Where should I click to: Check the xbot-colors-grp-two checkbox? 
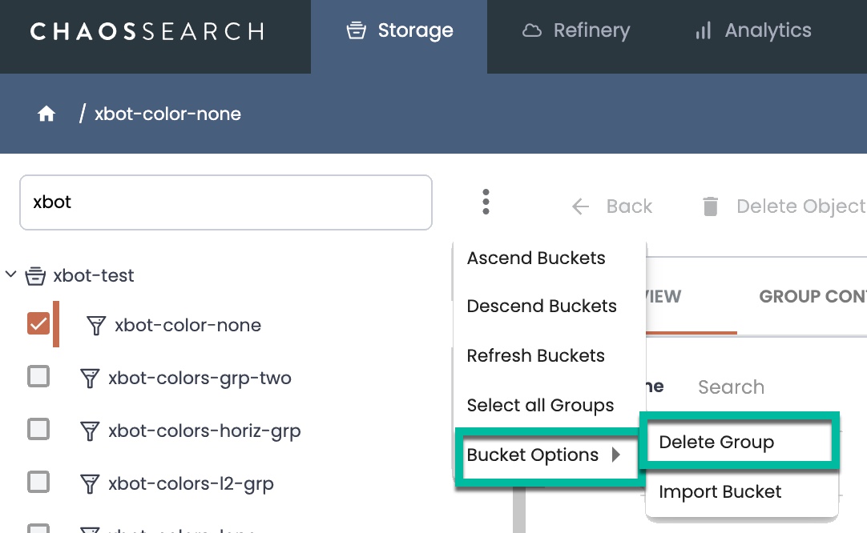point(38,376)
